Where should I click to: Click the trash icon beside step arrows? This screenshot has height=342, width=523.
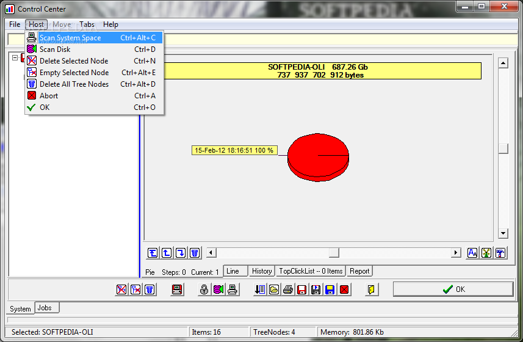195,253
